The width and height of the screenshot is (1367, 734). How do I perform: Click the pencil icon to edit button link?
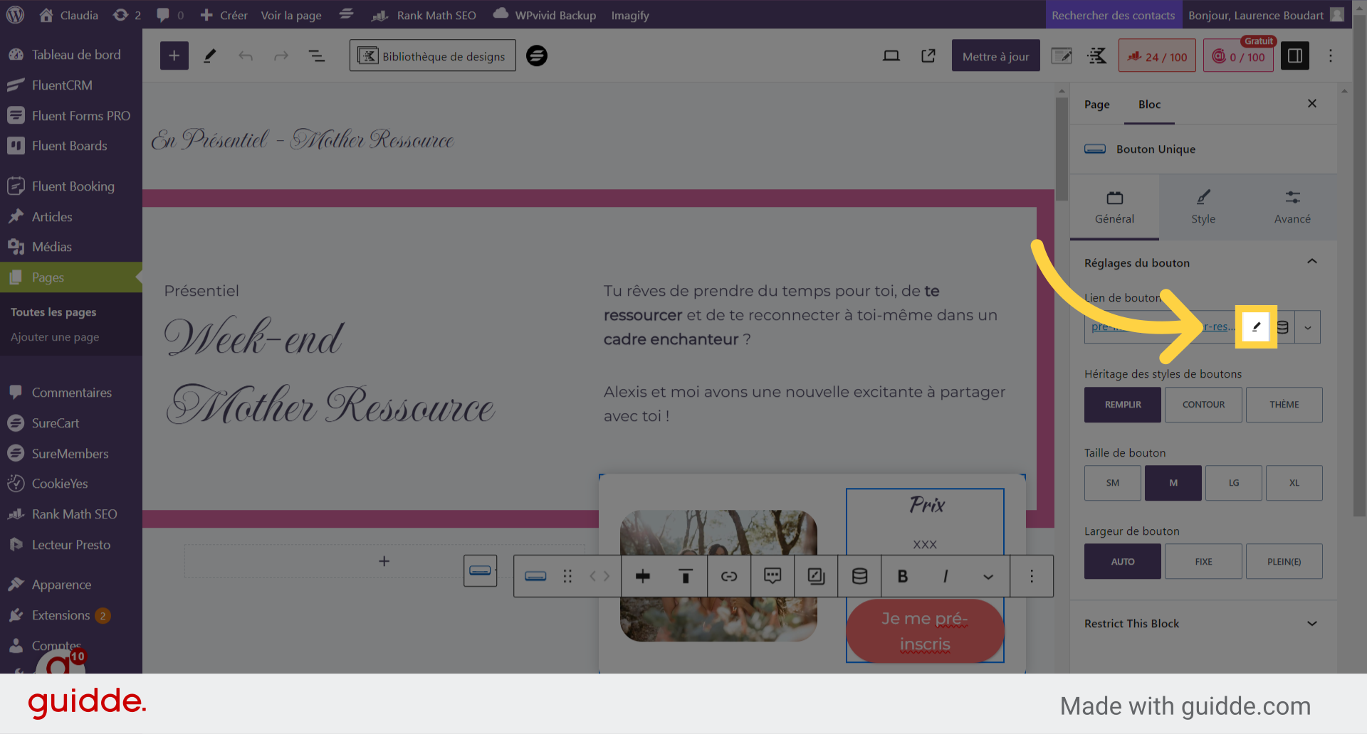pos(1257,327)
